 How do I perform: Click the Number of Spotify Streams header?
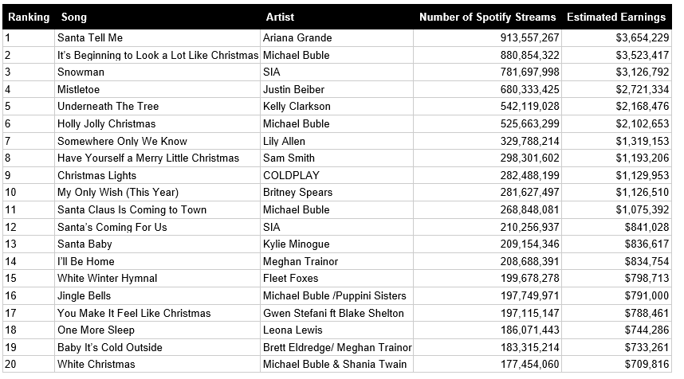click(489, 17)
